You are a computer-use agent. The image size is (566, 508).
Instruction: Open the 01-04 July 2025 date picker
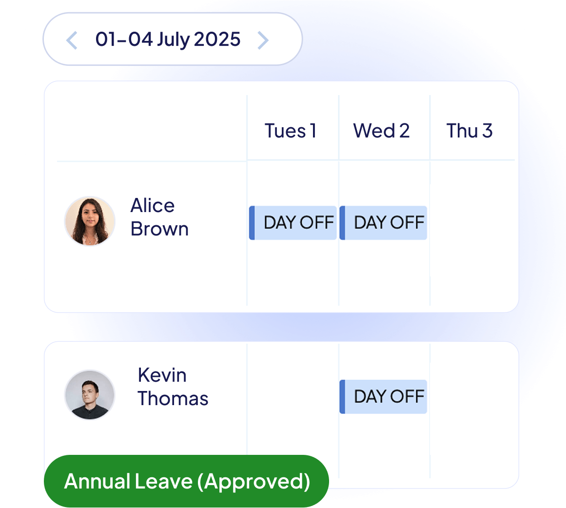[168, 39]
